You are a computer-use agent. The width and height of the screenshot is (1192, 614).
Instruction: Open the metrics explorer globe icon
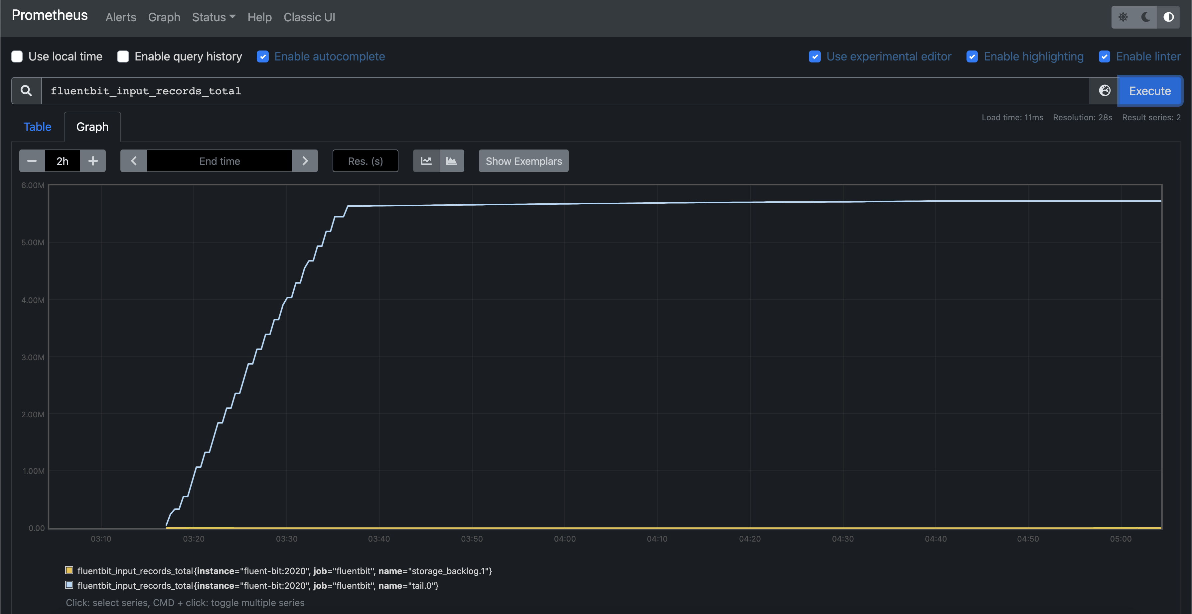pos(1105,91)
